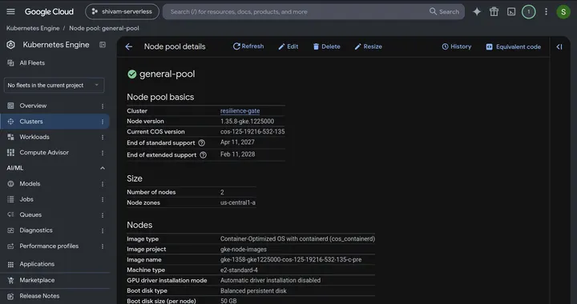Open the History panel
The image size is (577, 304).
click(457, 46)
